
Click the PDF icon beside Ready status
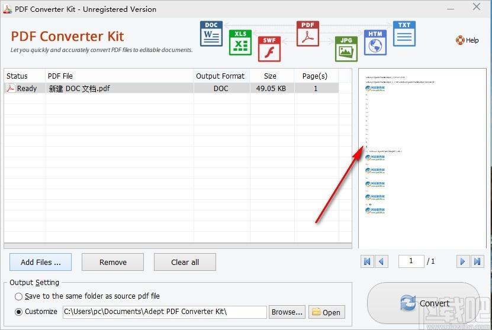[x=10, y=88]
